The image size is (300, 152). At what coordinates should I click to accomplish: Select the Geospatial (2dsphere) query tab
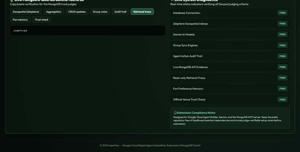26,12
